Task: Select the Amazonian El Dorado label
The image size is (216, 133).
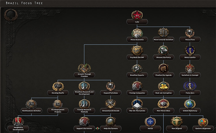Action: pyautogui.click(x=111, y=111)
